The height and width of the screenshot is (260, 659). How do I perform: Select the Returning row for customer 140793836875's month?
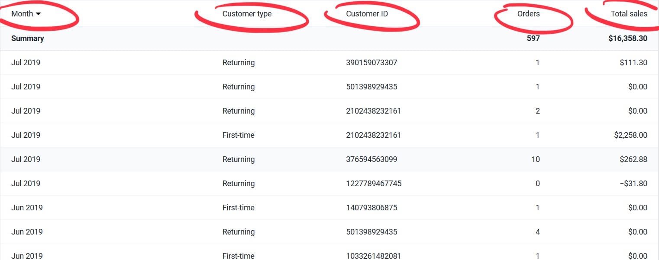(x=239, y=231)
